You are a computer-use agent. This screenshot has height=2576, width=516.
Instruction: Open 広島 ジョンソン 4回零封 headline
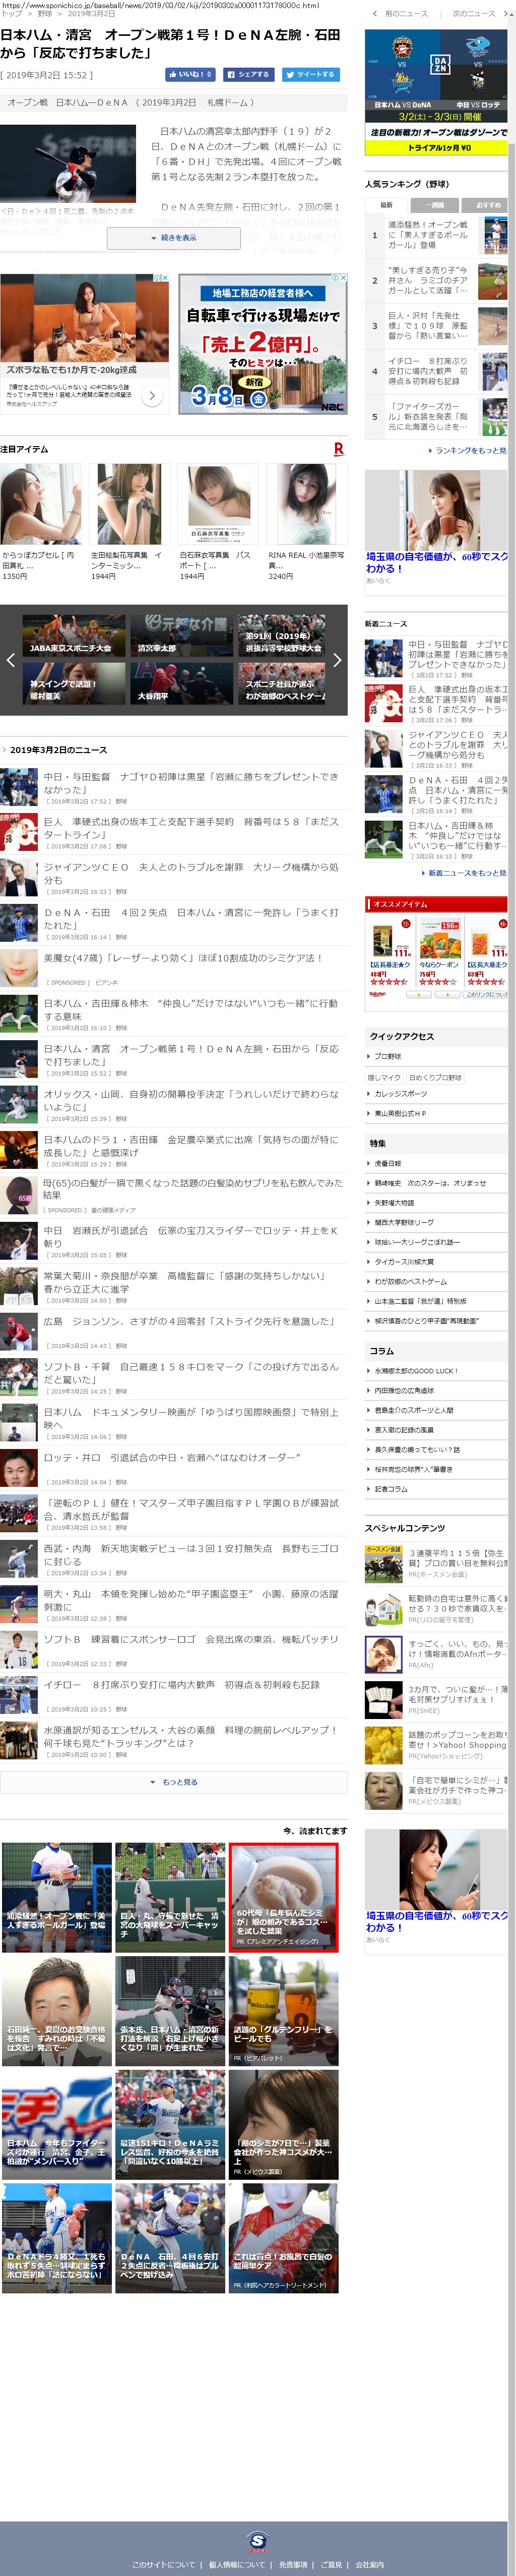(188, 1322)
